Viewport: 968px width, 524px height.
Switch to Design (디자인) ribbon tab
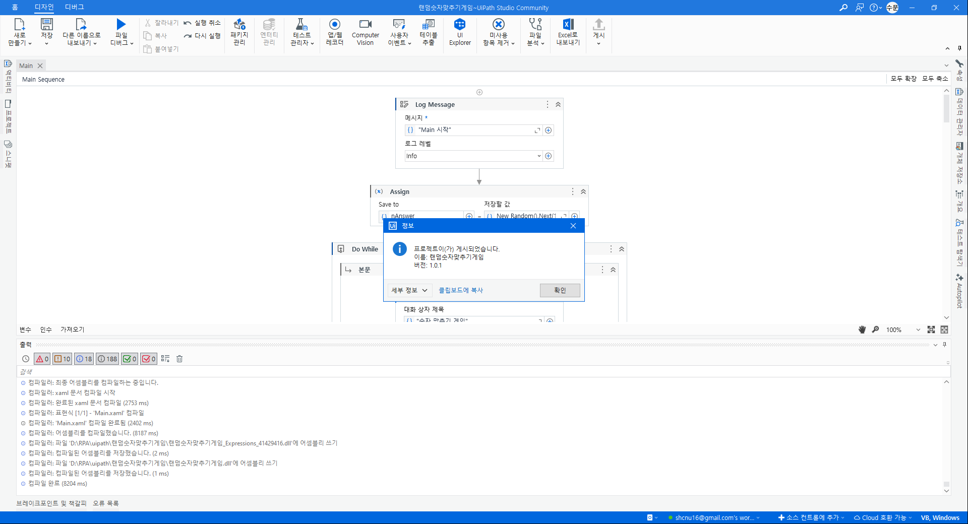click(x=44, y=7)
